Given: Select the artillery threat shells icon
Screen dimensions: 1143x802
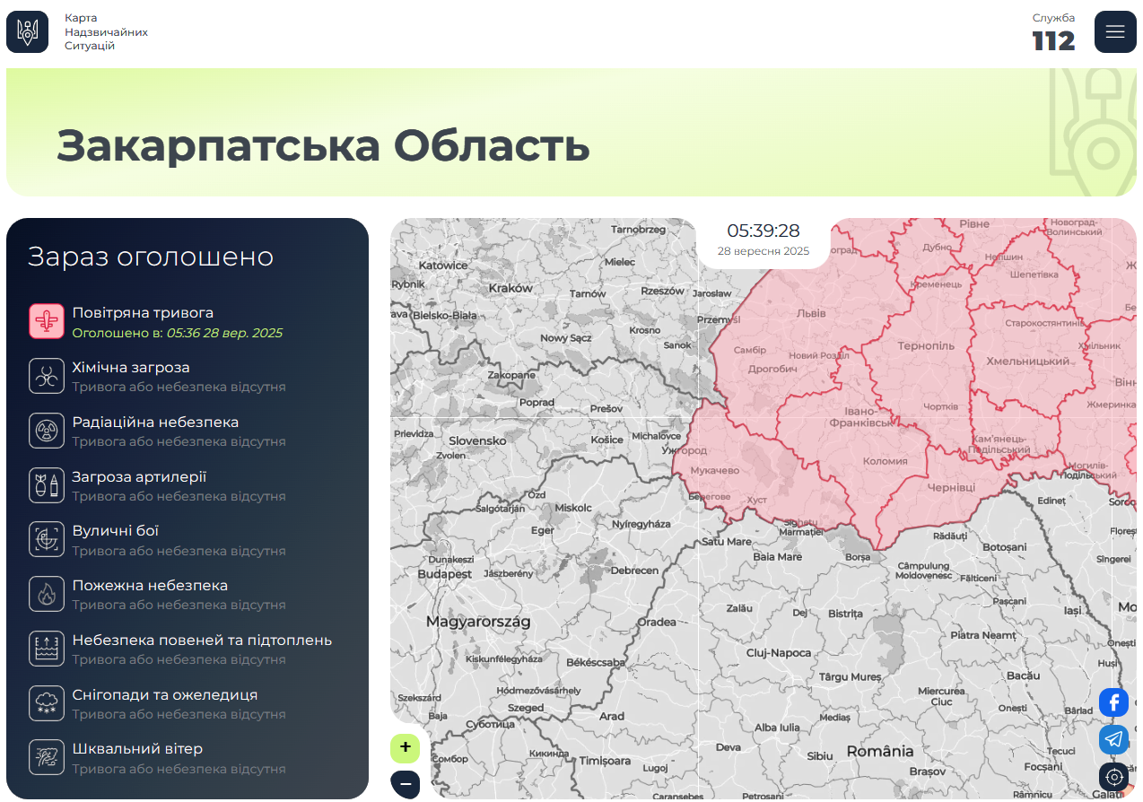Looking at the screenshot, I should (x=47, y=485).
